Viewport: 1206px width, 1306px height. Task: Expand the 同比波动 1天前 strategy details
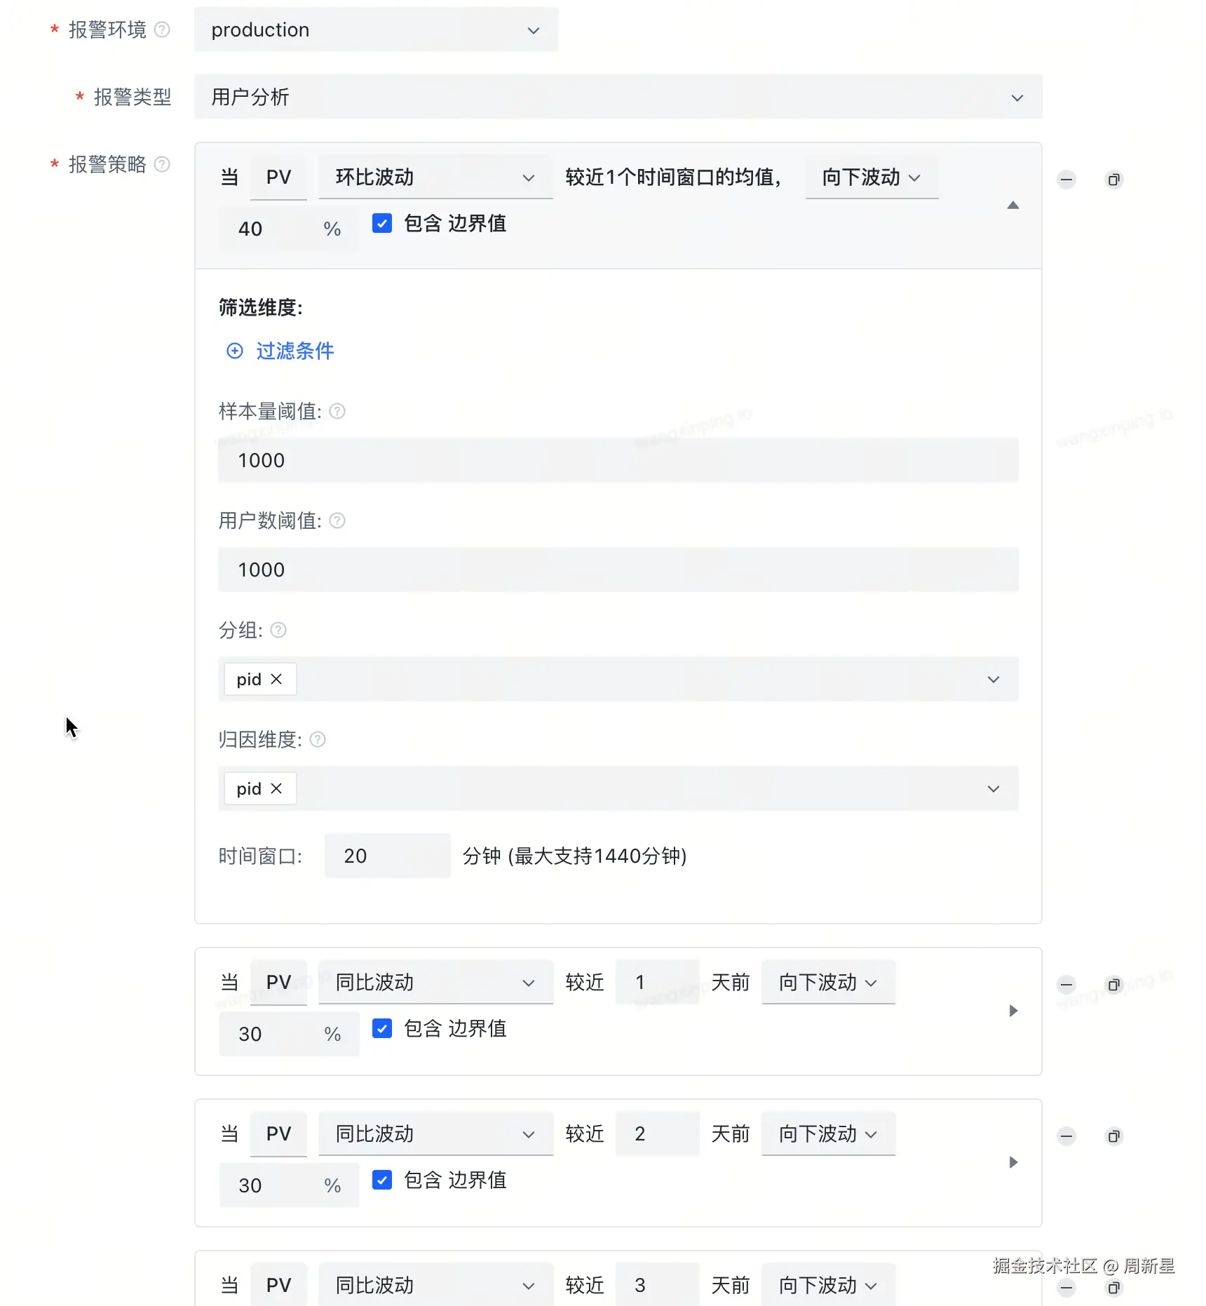click(x=1012, y=1011)
